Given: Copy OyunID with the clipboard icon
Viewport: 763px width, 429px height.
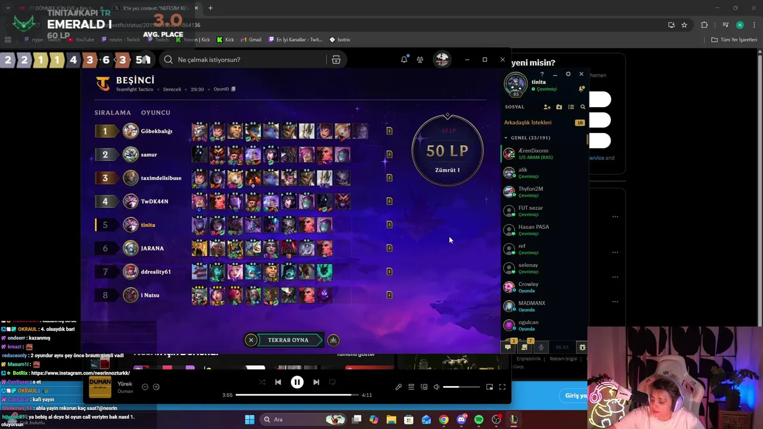Looking at the screenshot, I should pyautogui.click(x=233, y=89).
